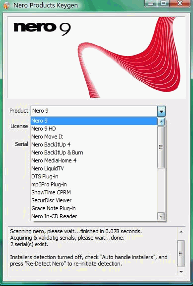Select Nero MediaHome 4 product
Screen dimensions: 193x286
tap(94, 160)
